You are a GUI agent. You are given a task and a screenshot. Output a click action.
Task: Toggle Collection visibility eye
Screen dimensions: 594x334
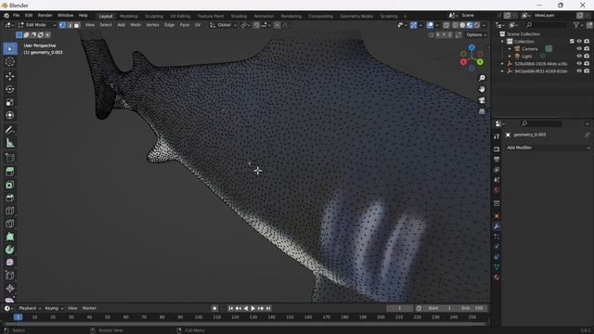click(579, 41)
